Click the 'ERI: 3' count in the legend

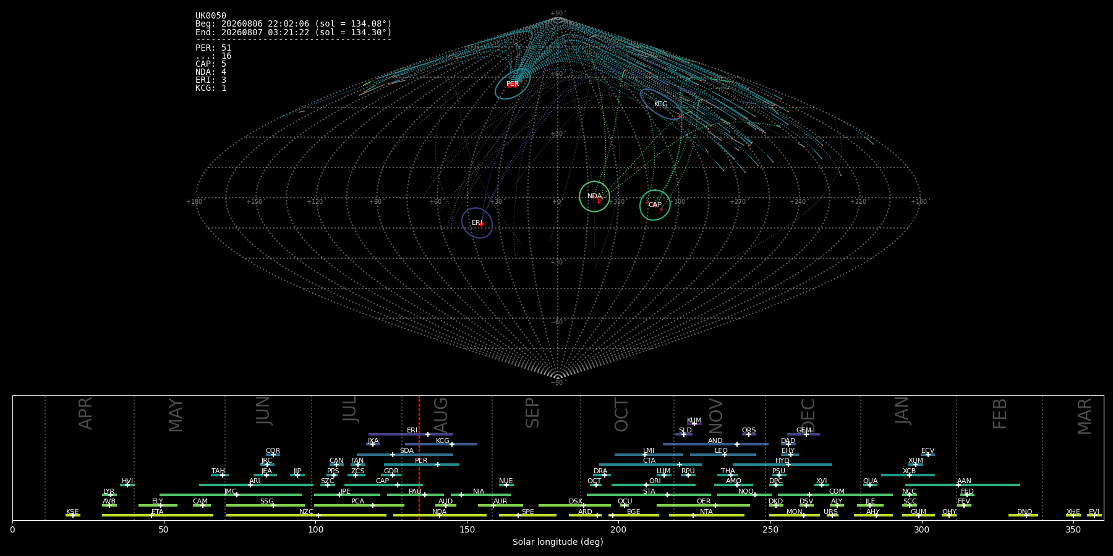pos(211,80)
